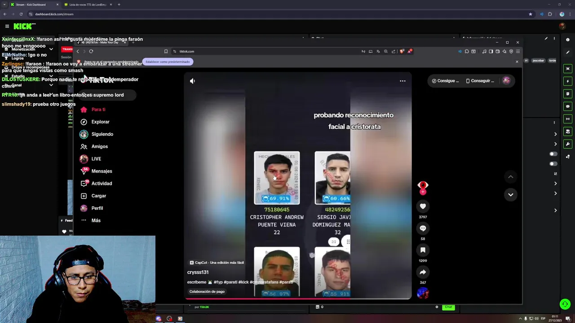This screenshot has width=575, height=323.
Task: Open the Brave Shields lion icon
Action: point(402,51)
